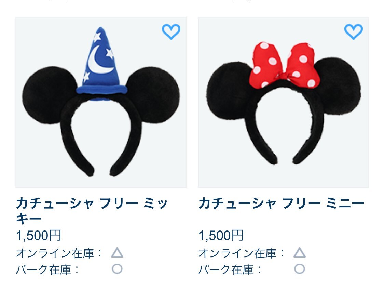384x290 pixels.
Task: Open the カチューシャ フリー ミッキー title link
Action: coord(92,211)
